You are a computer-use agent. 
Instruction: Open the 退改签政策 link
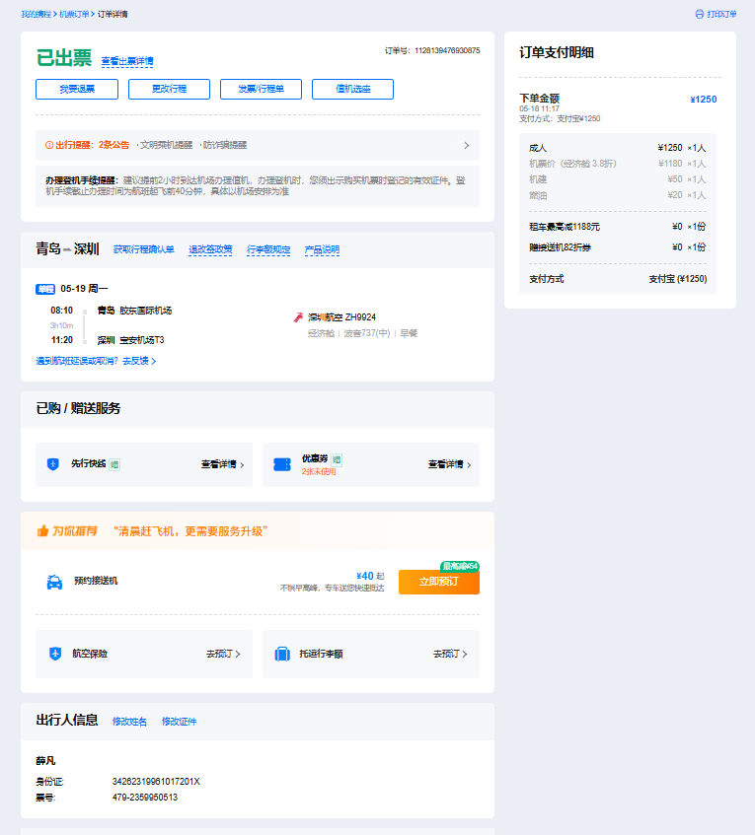pos(210,249)
